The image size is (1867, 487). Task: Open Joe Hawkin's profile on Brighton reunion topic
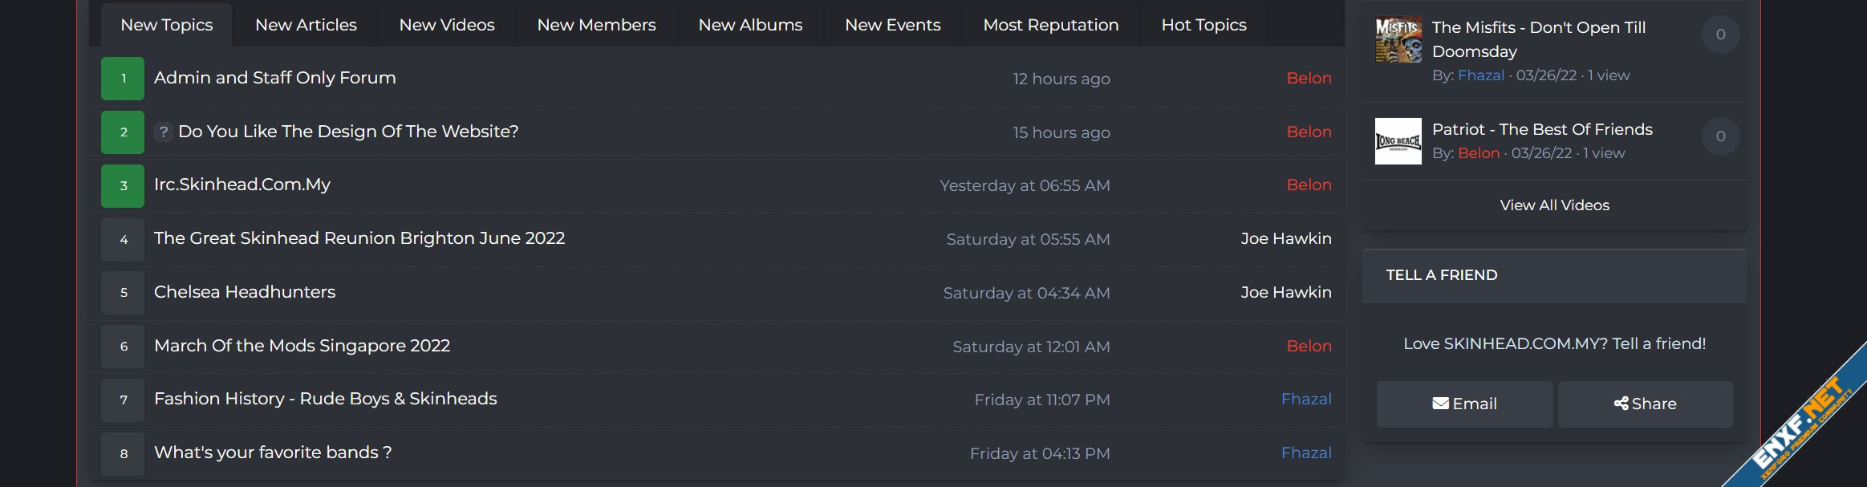[x=1285, y=239]
